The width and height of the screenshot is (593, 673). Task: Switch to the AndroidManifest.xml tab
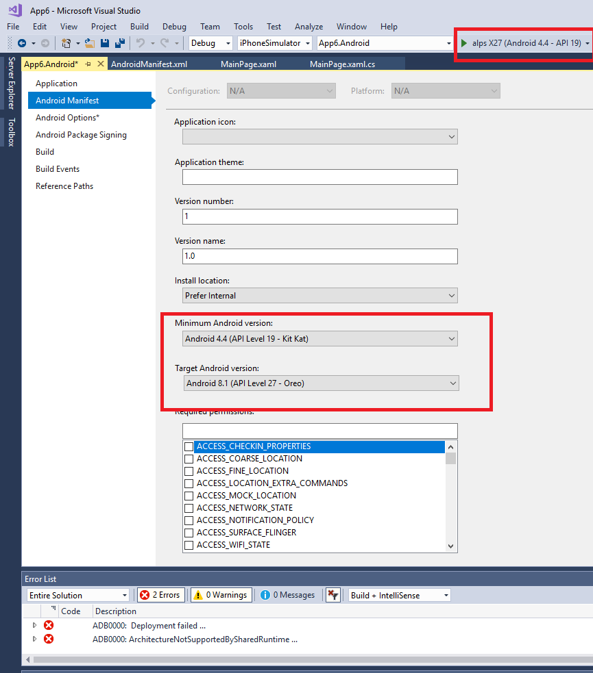tap(149, 64)
